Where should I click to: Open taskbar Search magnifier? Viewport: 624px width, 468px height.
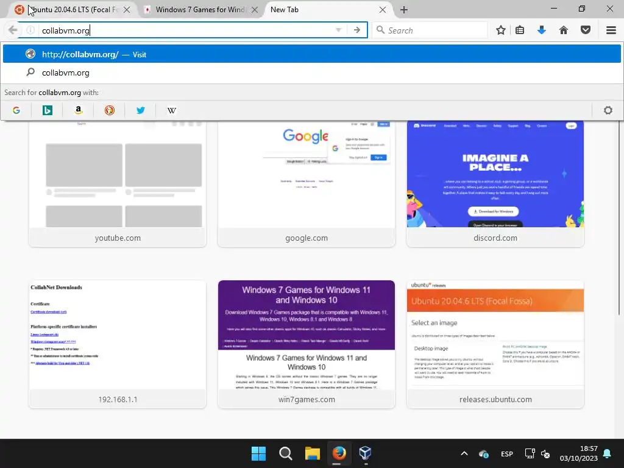tap(285, 453)
